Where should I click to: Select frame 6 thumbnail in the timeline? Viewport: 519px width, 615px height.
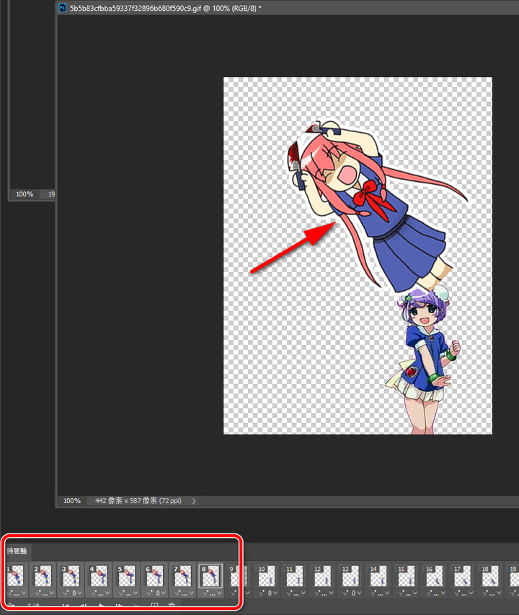coord(155,576)
